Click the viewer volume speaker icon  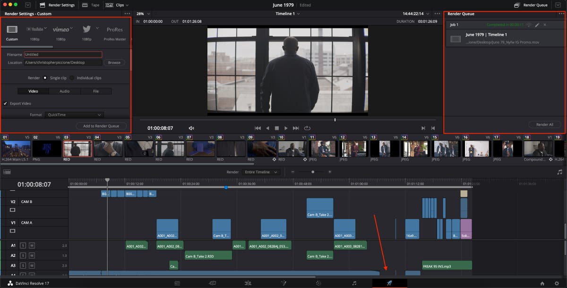[191, 128]
